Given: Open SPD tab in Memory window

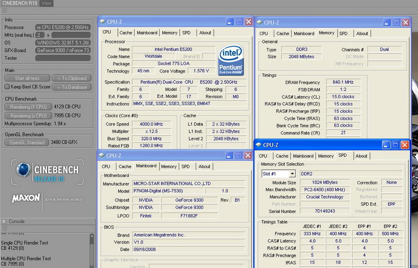Looking at the screenshot, I should point(343,33).
